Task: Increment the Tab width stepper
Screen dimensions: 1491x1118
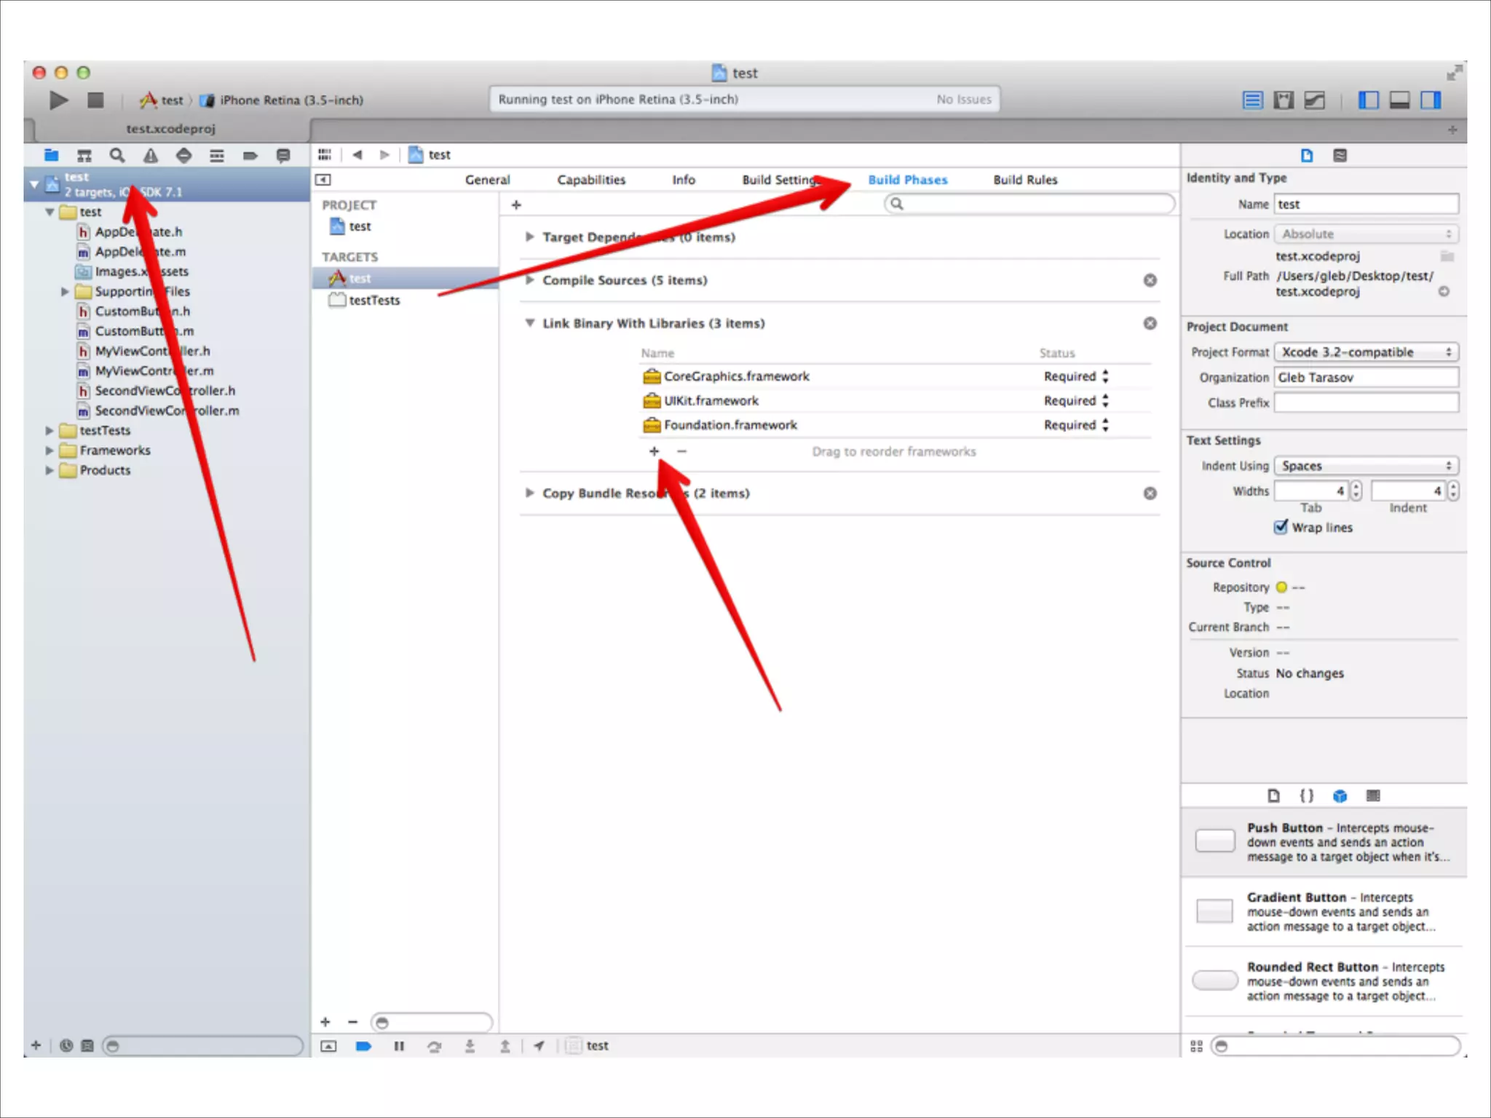Action: (x=1356, y=486)
